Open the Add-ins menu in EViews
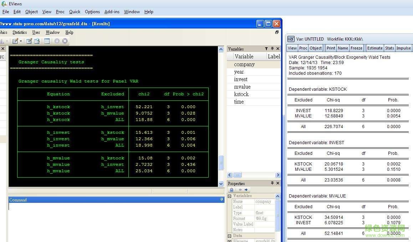413x242 pixels. click(x=112, y=11)
